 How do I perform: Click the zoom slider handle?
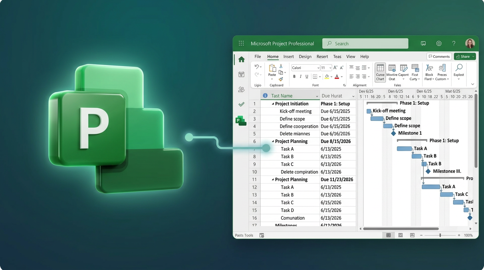pos(440,235)
